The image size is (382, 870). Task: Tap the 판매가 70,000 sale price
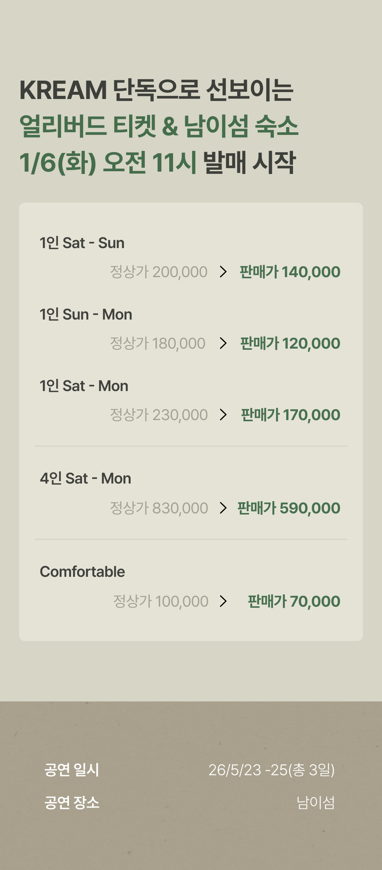point(294,601)
